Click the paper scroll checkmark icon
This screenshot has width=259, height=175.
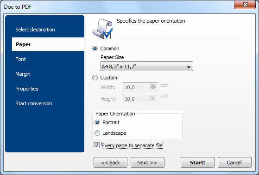102,29
